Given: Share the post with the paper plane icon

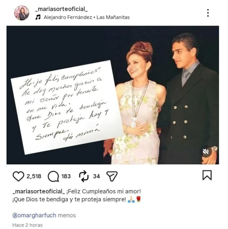Looking at the screenshot, I should click(x=112, y=176).
